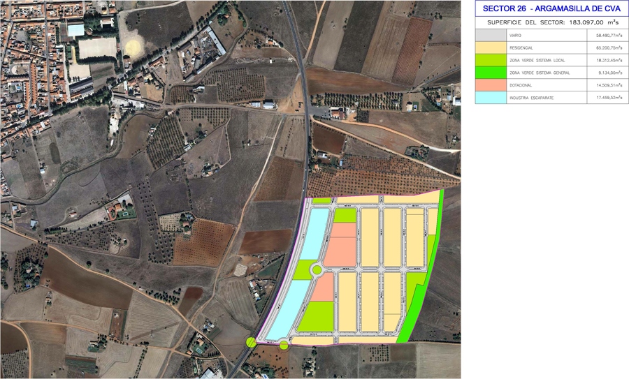Select the large salmon Dotacional plot above roundabout
This screenshot has height=379, width=629.
(x=341, y=250)
